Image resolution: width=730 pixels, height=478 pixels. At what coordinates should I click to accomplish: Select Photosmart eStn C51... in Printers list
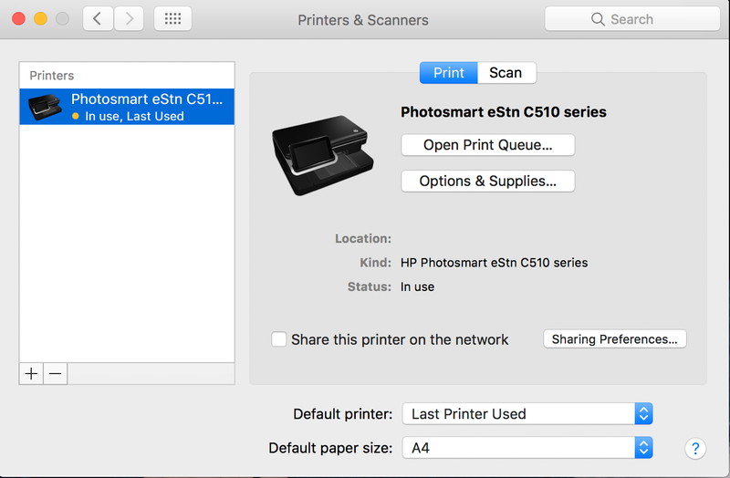point(127,107)
